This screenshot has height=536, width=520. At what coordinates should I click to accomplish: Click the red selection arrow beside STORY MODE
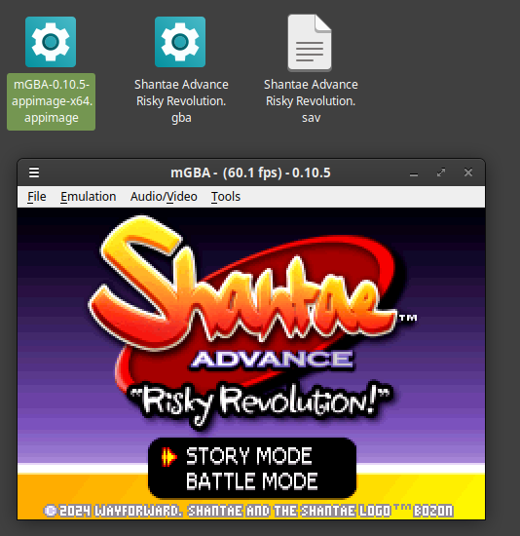point(168,457)
